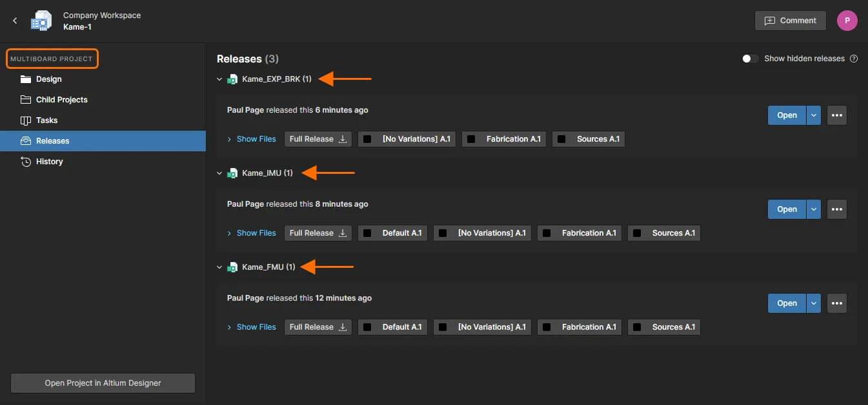The width and height of the screenshot is (868, 405).
Task: Click the Design folder icon
Action: pos(26,79)
